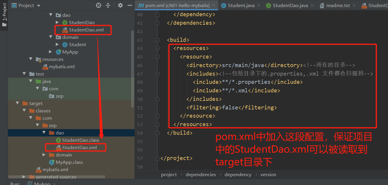Fold the <includes> block at line 47
The width and height of the screenshot is (388, 185).
pyautogui.click(x=158, y=74)
